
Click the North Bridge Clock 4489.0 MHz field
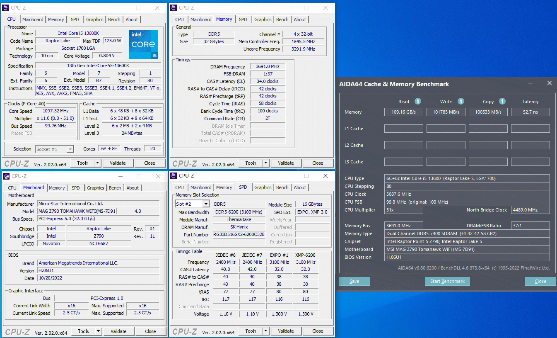tap(530, 210)
